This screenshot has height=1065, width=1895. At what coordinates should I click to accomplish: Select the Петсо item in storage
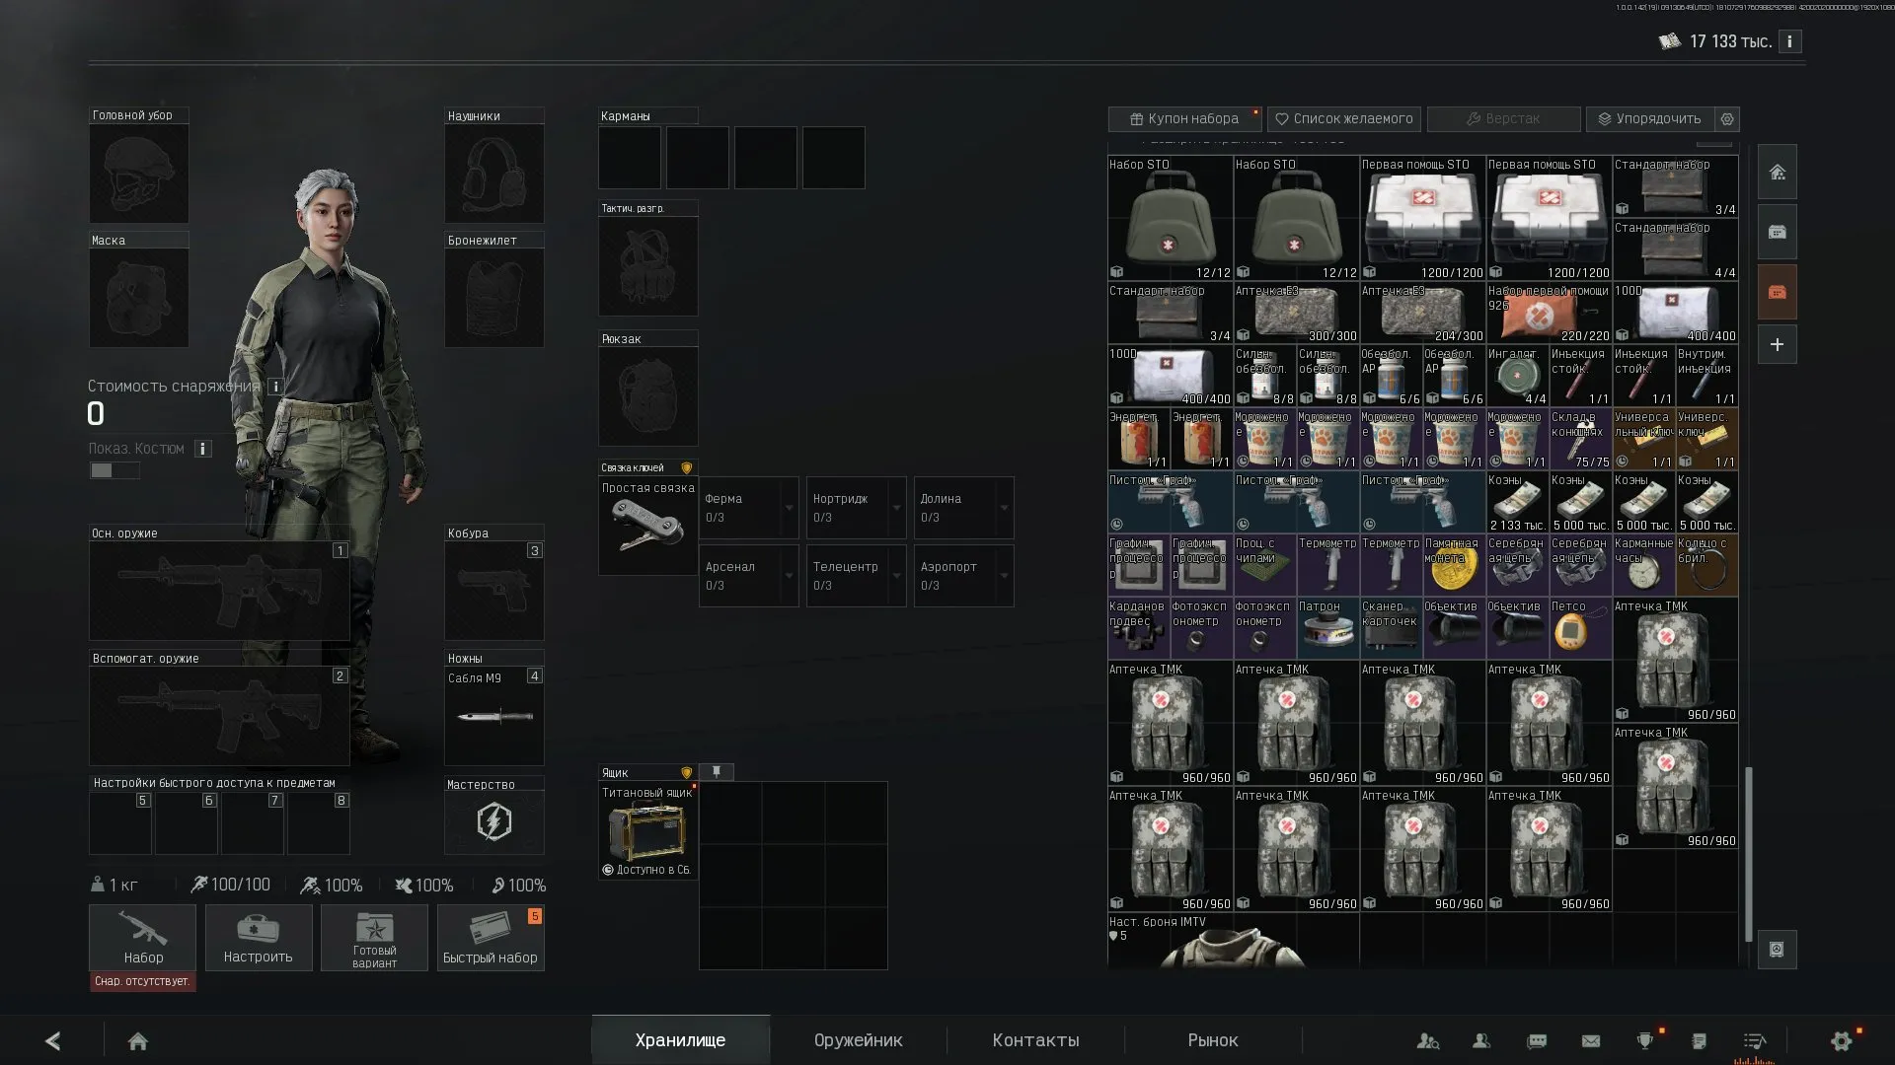coord(1580,628)
